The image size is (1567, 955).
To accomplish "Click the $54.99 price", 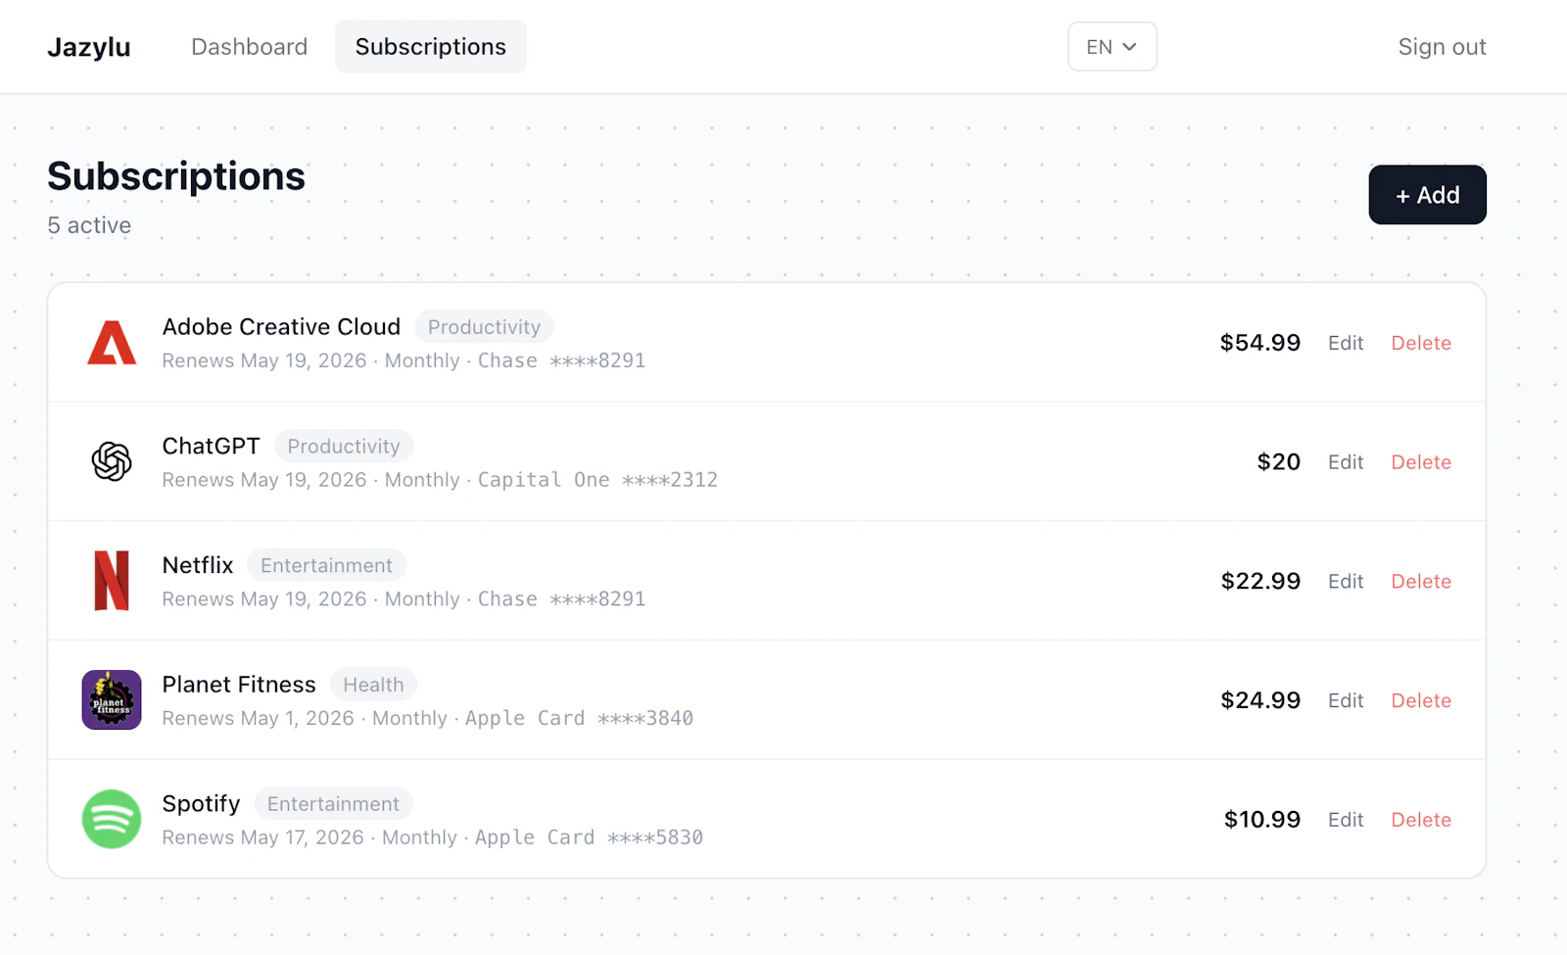I will coord(1259,343).
